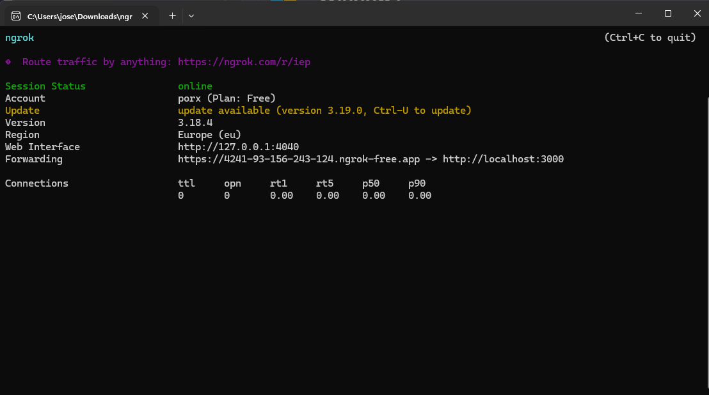
Task: Click the '(Ctrl+C to quit)' text
Action: click(650, 38)
